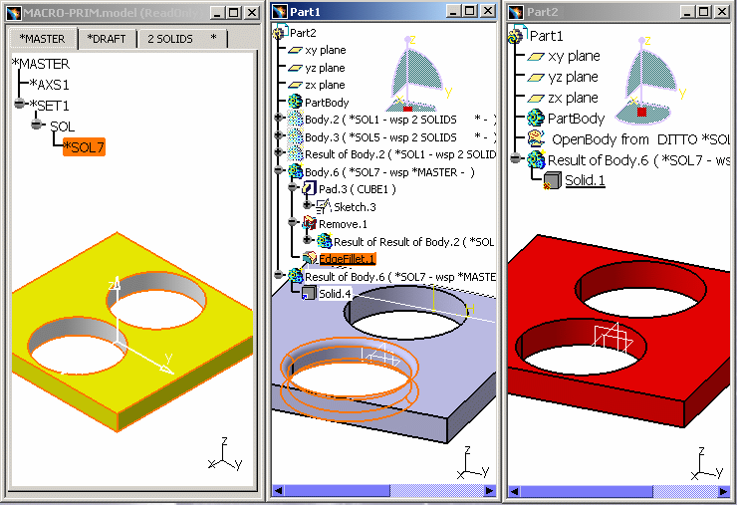Select the highlighted *SOL7 tree item

click(83, 147)
